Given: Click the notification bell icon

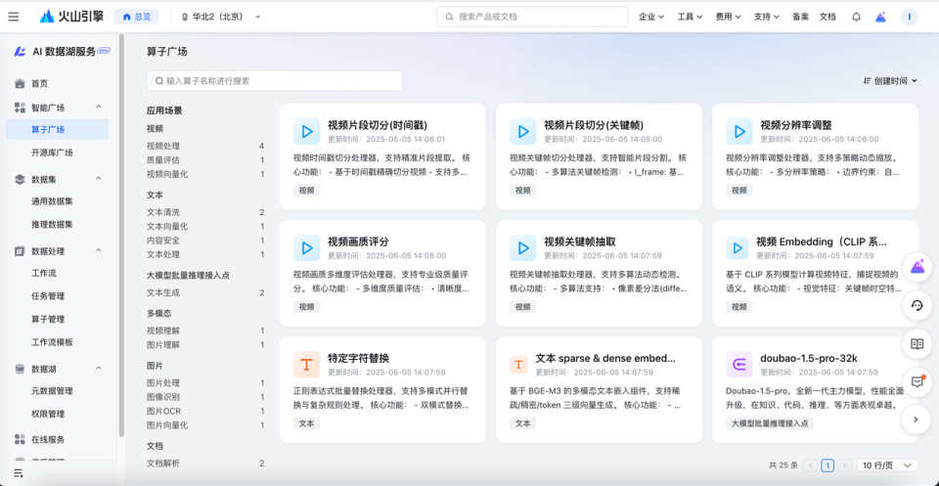Looking at the screenshot, I should click(856, 17).
